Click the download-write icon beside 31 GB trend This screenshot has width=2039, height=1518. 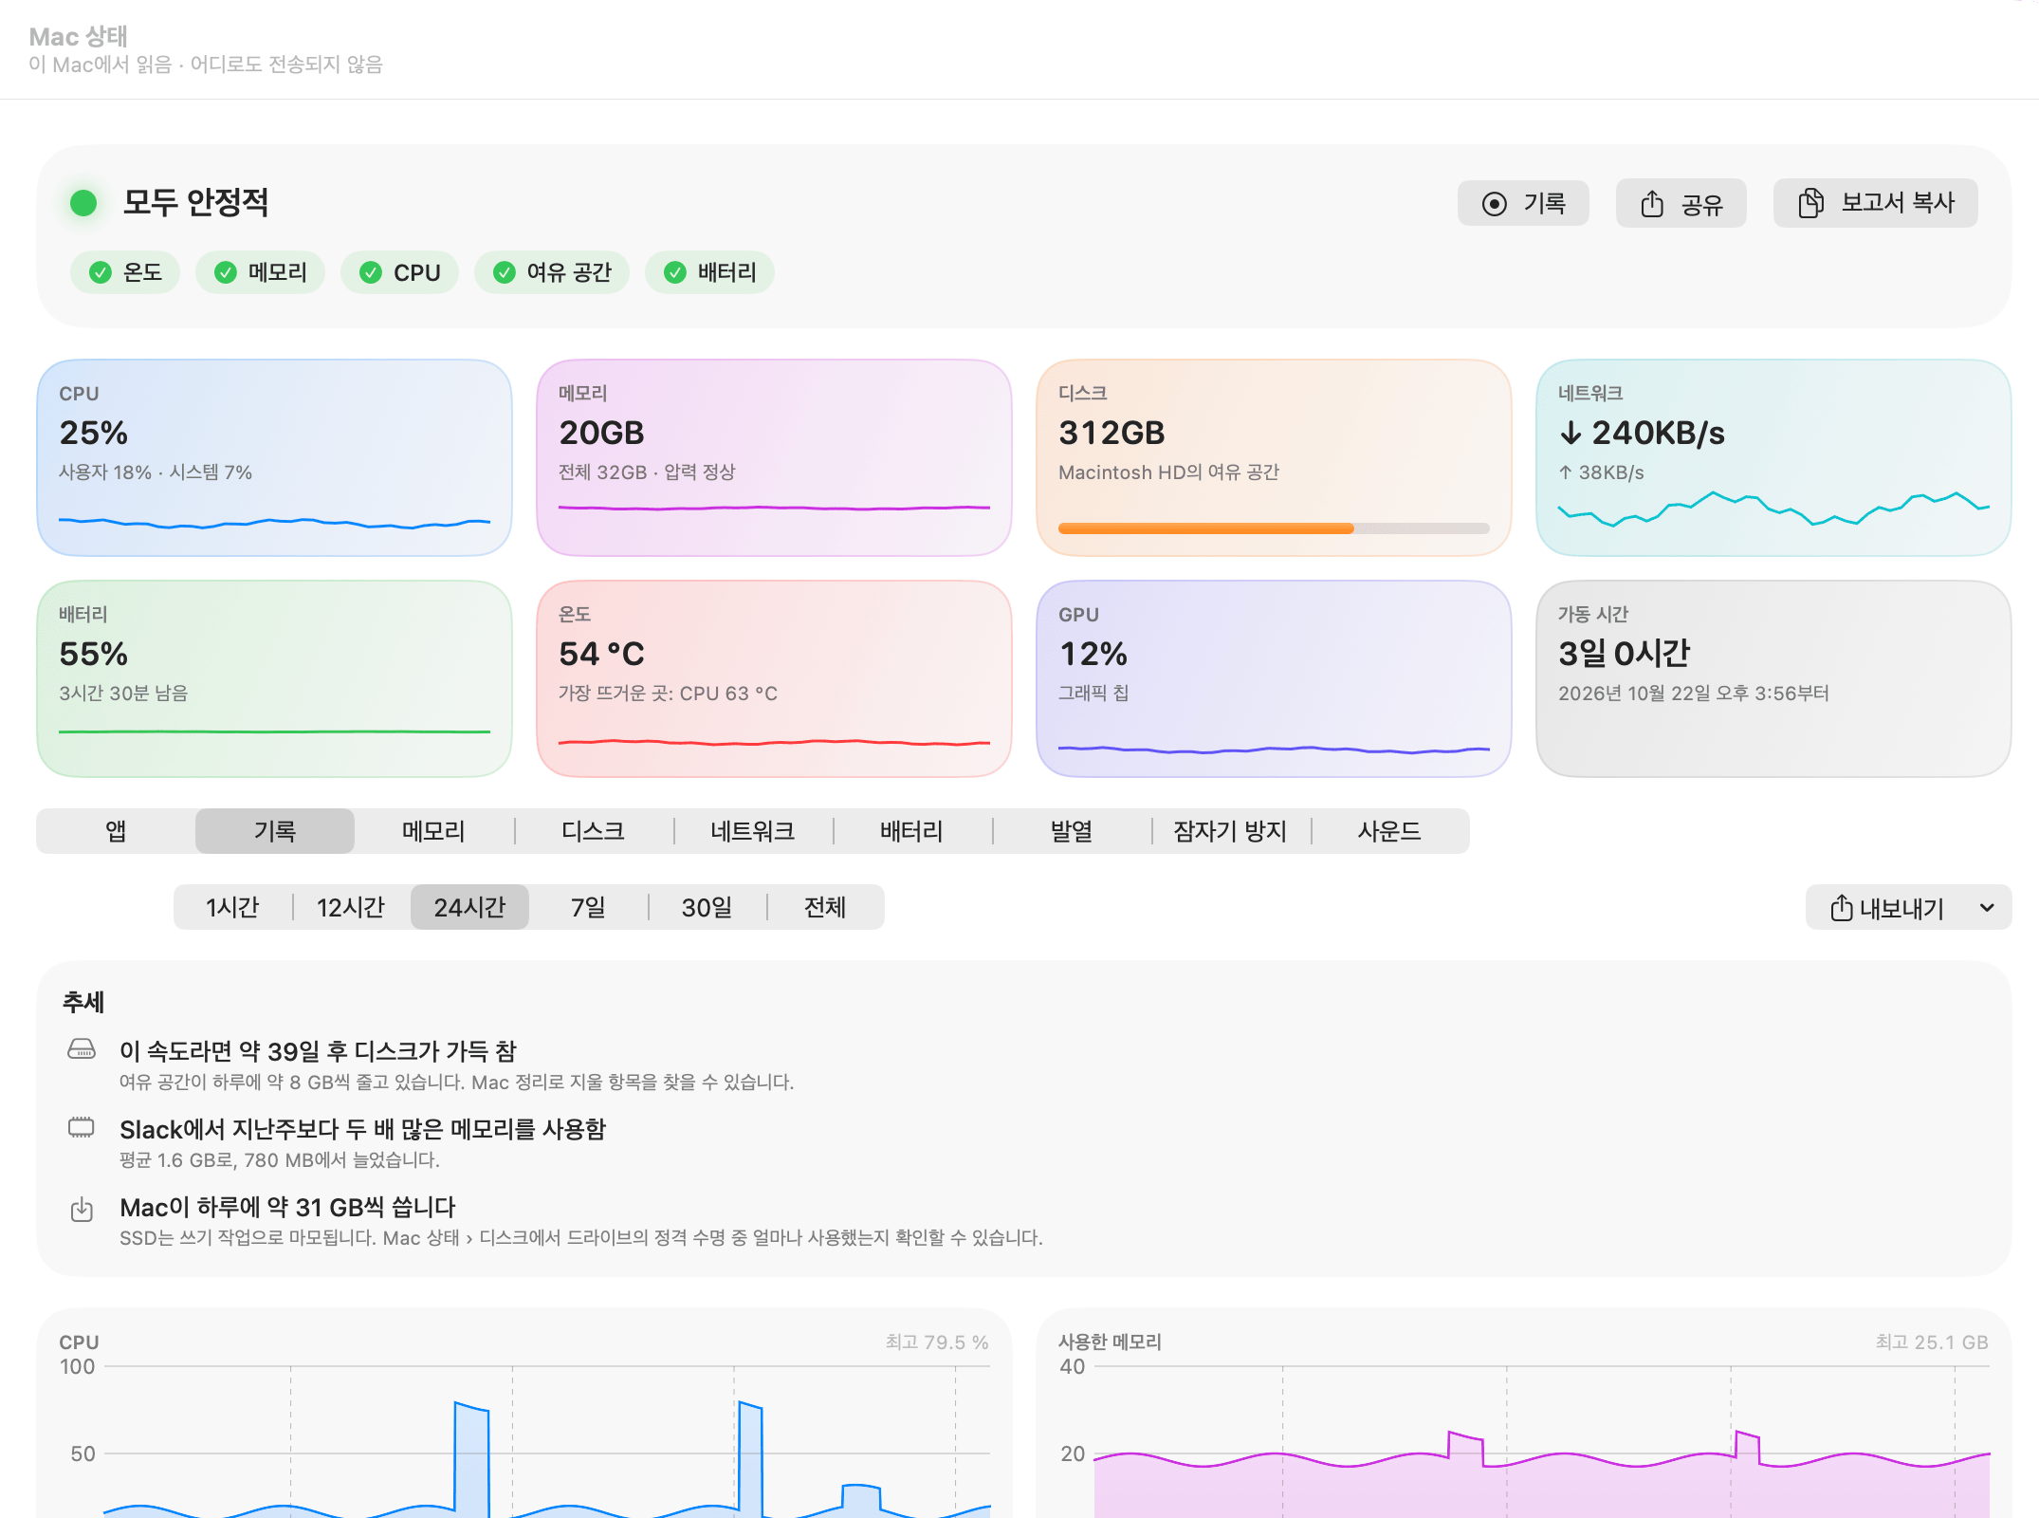[x=82, y=1209]
